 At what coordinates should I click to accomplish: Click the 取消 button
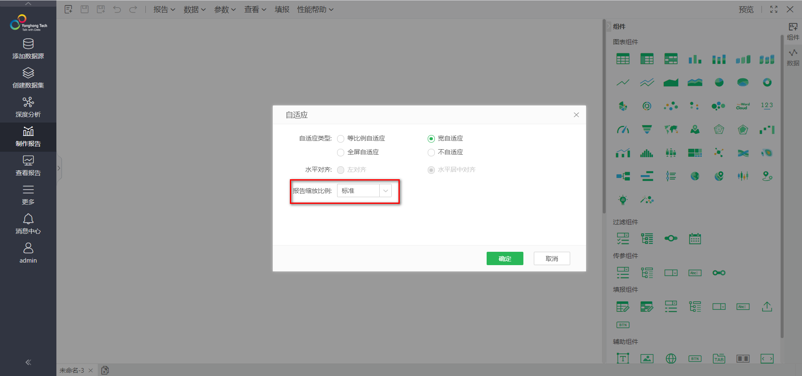coord(551,258)
